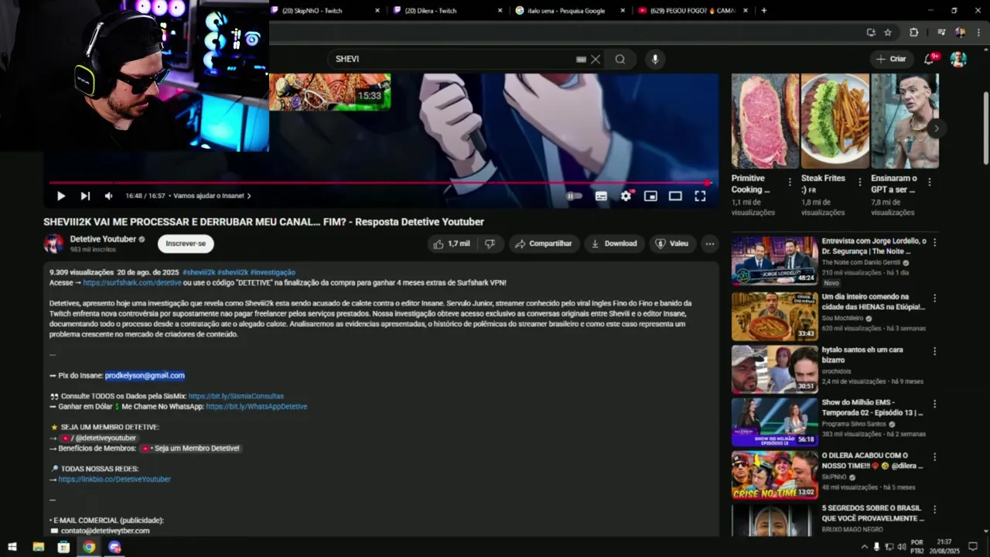Open the Primitive Cooking short
The width and height of the screenshot is (990, 557).
click(766, 121)
